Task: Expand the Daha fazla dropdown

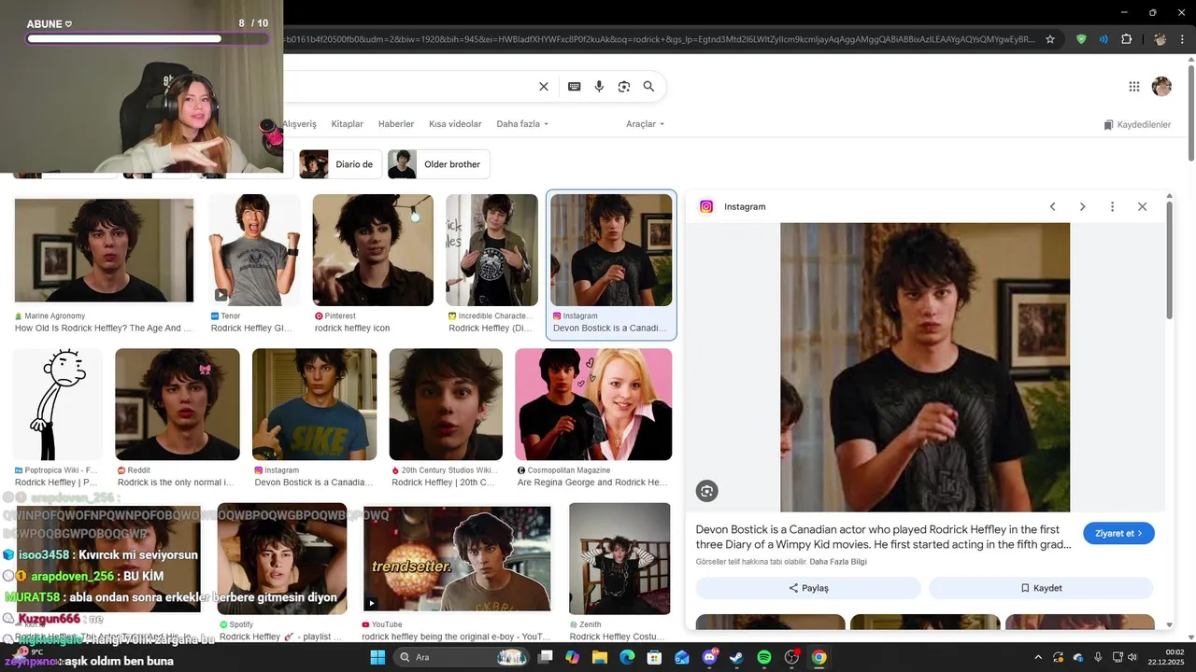Action: [522, 124]
